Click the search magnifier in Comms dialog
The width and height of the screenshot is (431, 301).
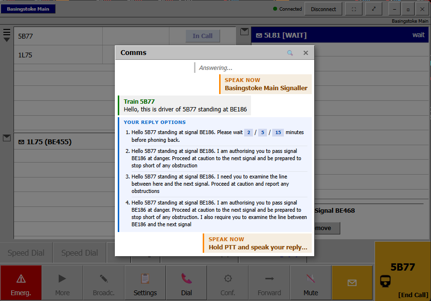pos(290,53)
